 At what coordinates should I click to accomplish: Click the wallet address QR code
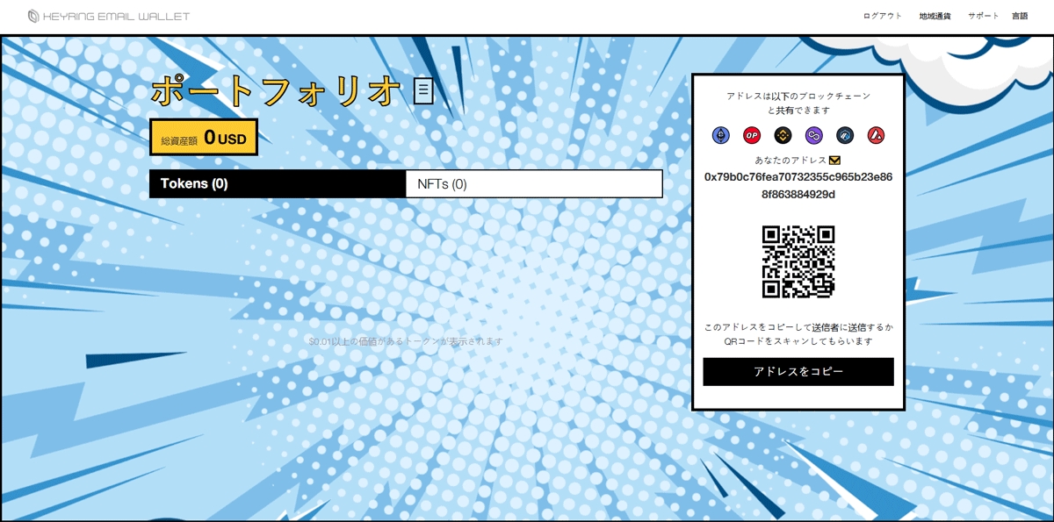798,261
